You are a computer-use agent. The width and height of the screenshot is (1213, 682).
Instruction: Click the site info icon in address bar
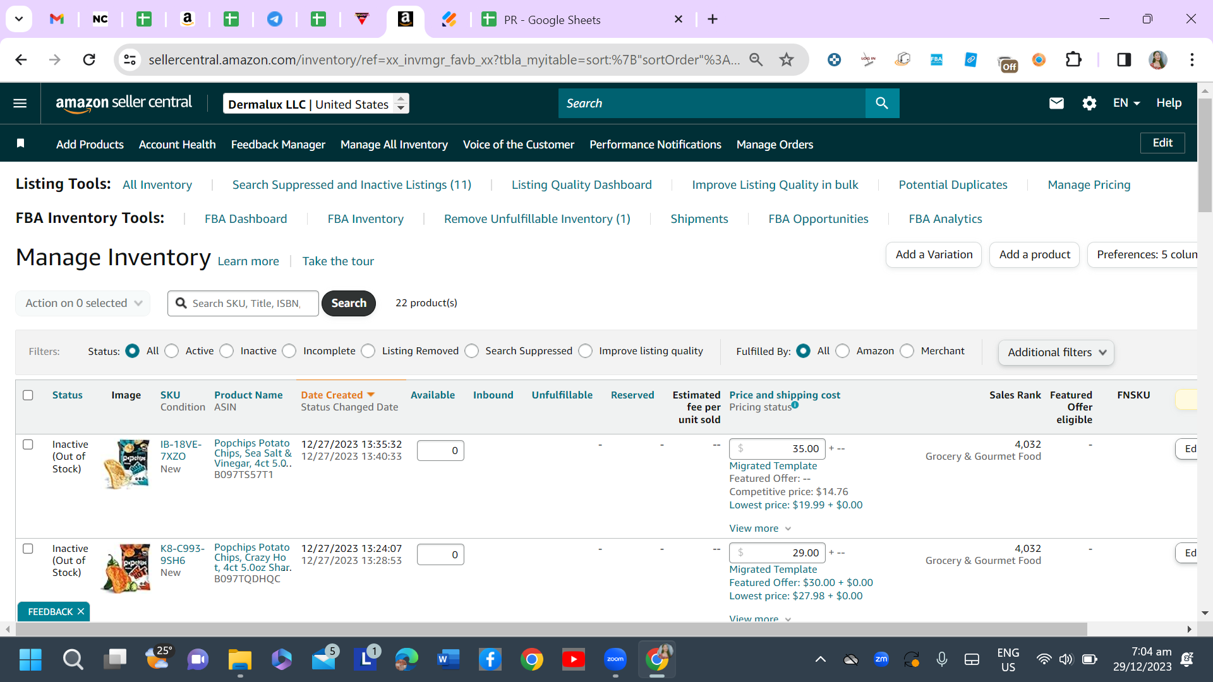[130, 60]
